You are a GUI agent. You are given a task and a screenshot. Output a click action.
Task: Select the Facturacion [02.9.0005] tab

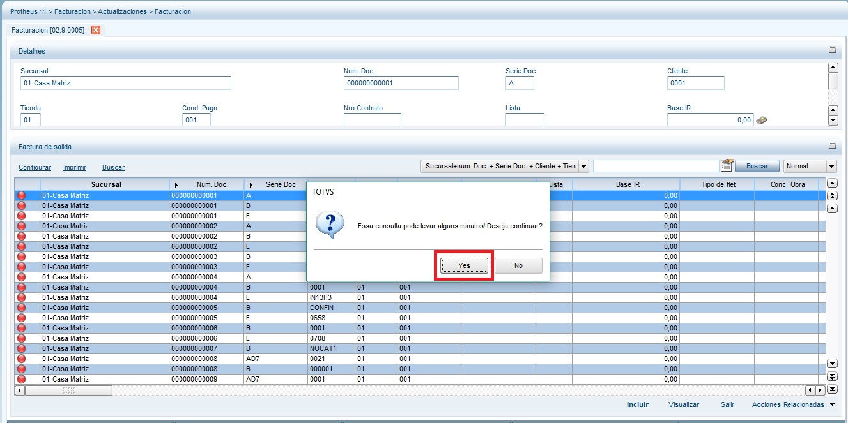click(x=48, y=30)
